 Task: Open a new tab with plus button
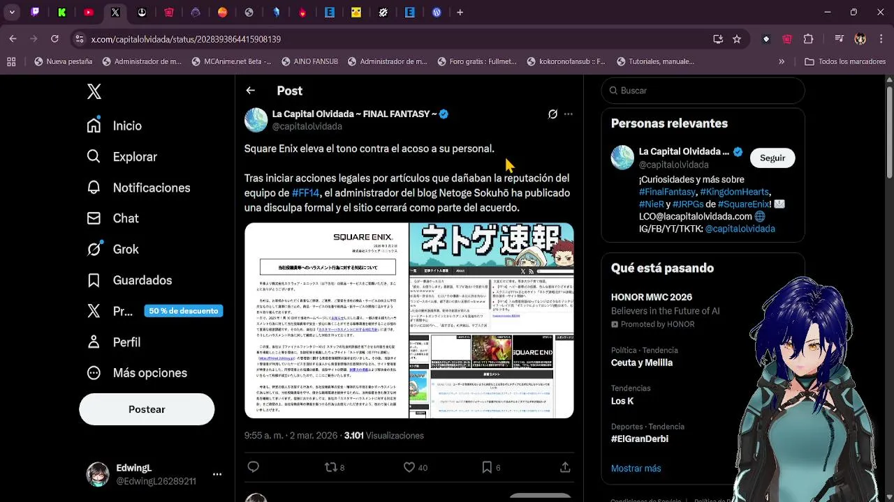coord(460,13)
